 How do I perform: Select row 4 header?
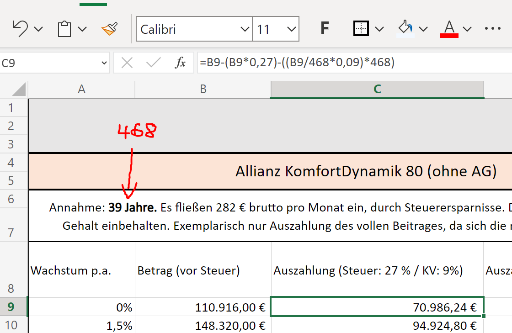[x=14, y=163]
